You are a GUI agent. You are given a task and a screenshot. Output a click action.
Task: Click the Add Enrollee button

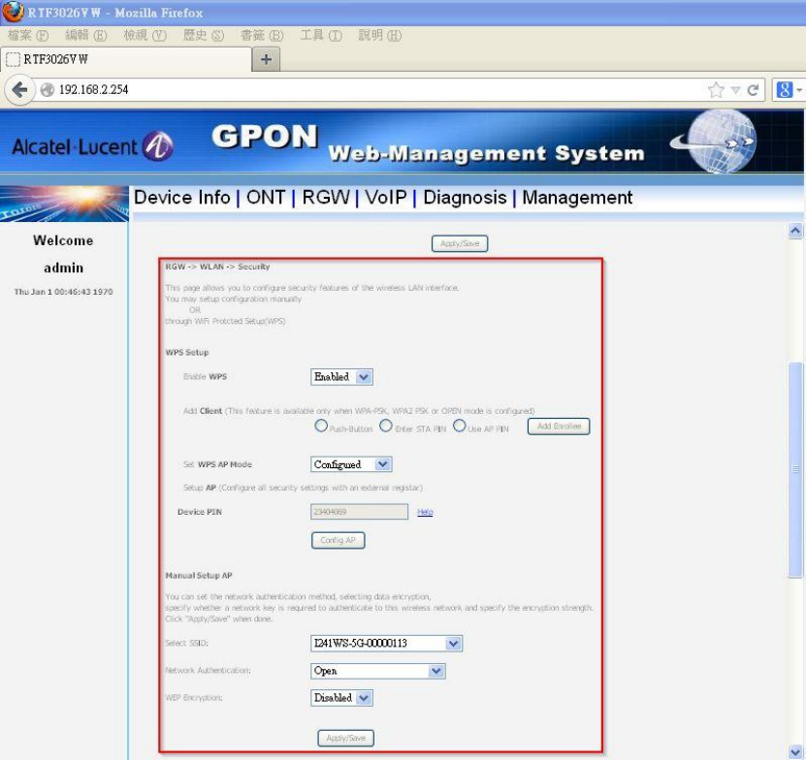coord(559,427)
